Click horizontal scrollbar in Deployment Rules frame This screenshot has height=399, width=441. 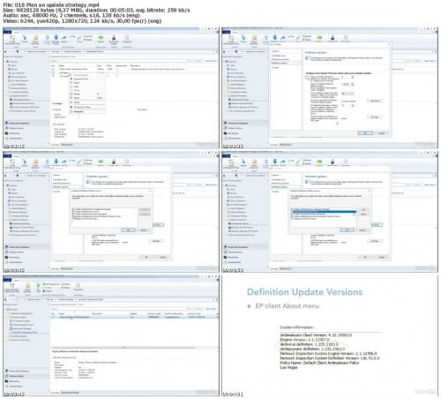(x=123, y=348)
